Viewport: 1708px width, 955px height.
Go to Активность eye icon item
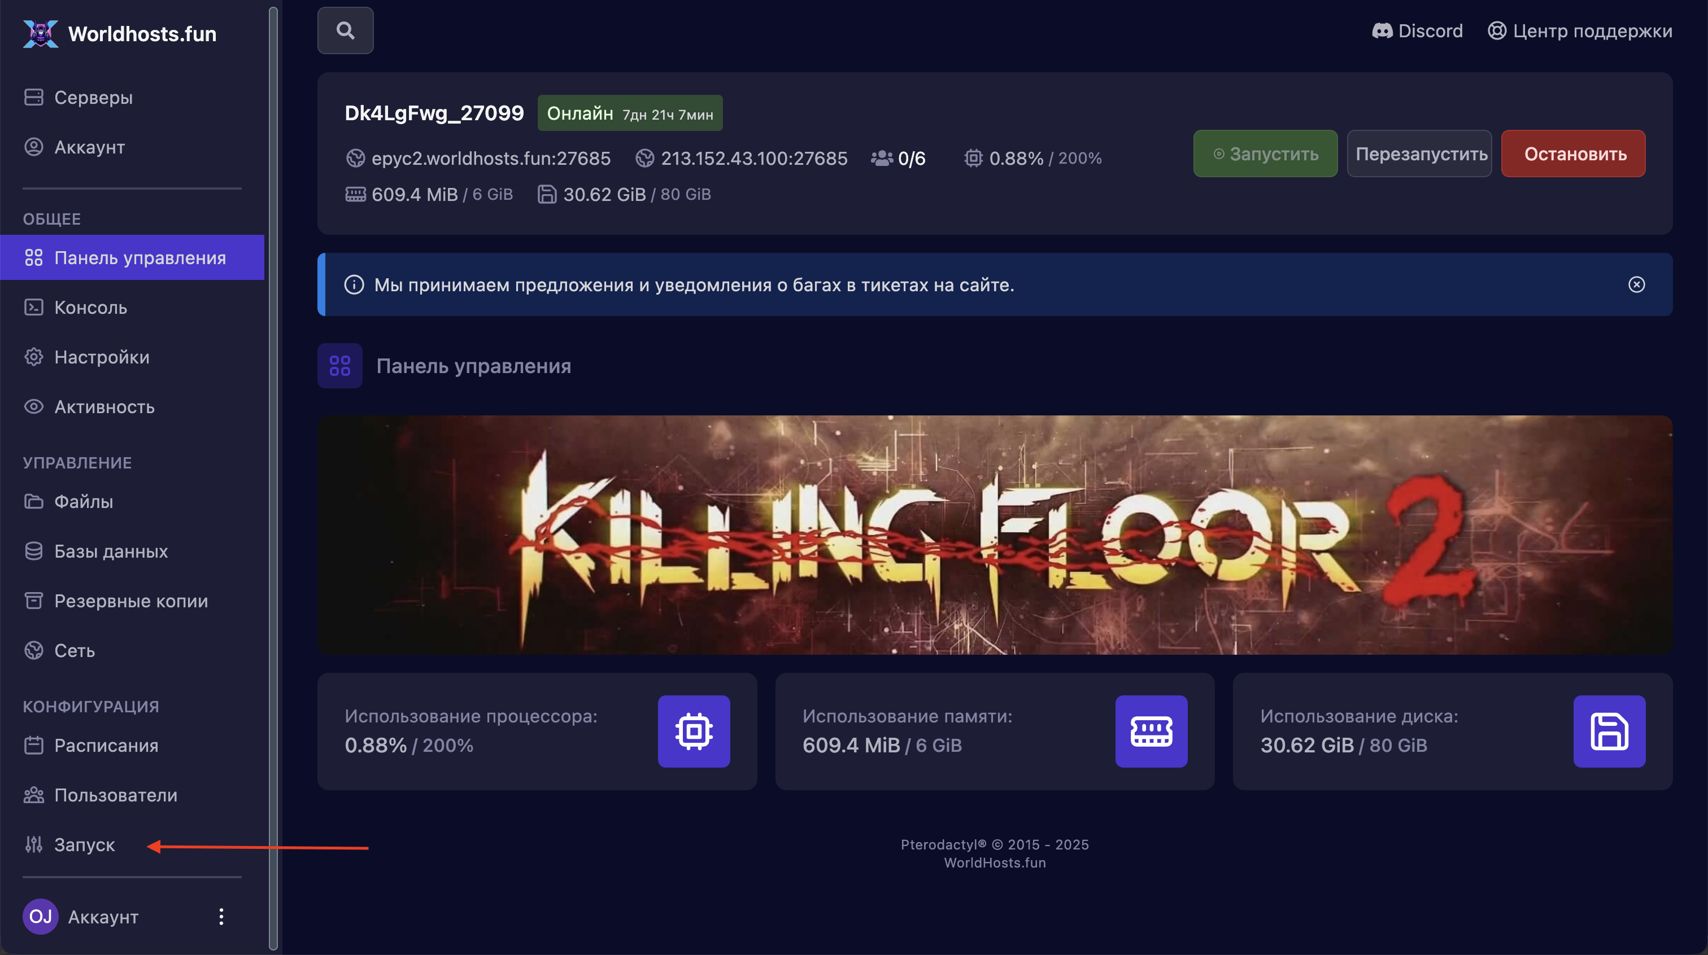coord(104,407)
